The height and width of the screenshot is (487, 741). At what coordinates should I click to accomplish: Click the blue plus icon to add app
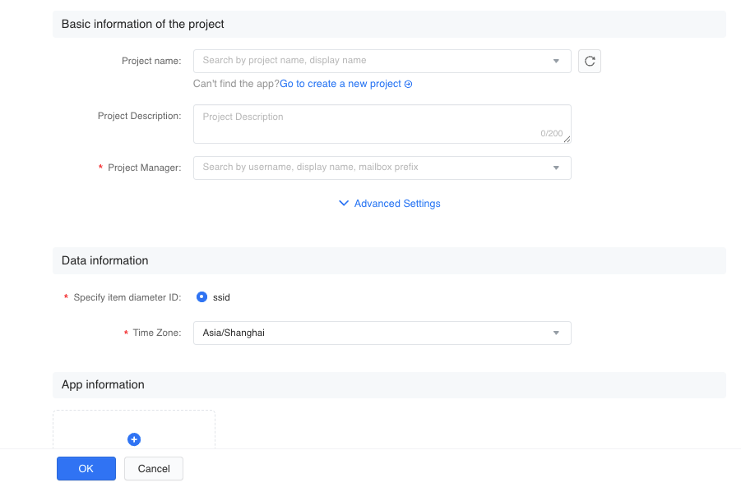(x=134, y=439)
